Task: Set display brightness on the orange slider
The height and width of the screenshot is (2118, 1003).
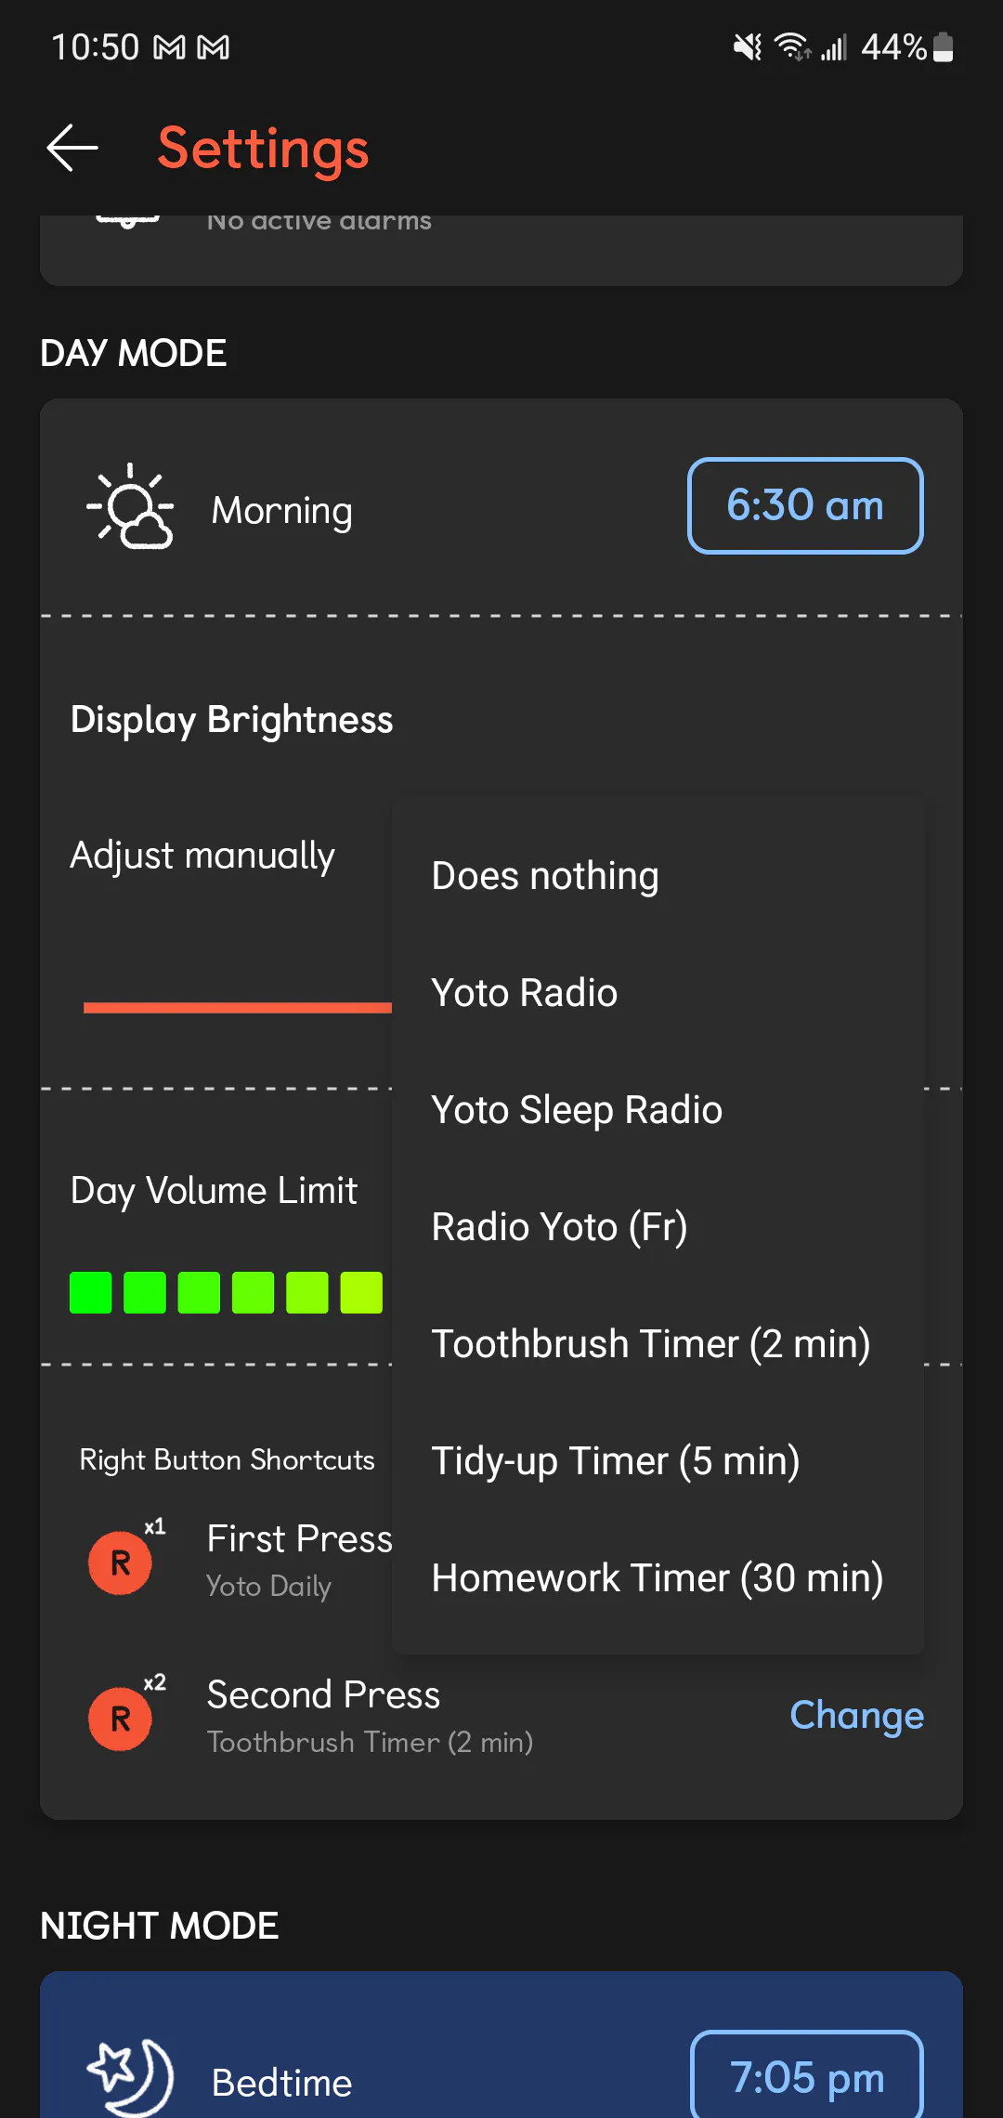Action: click(238, 1007)
